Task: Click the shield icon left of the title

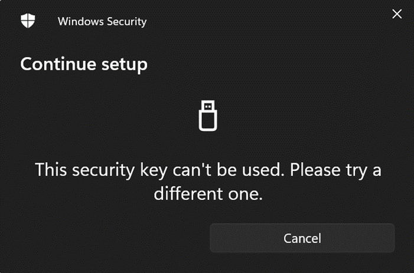Action: point(28,21)
